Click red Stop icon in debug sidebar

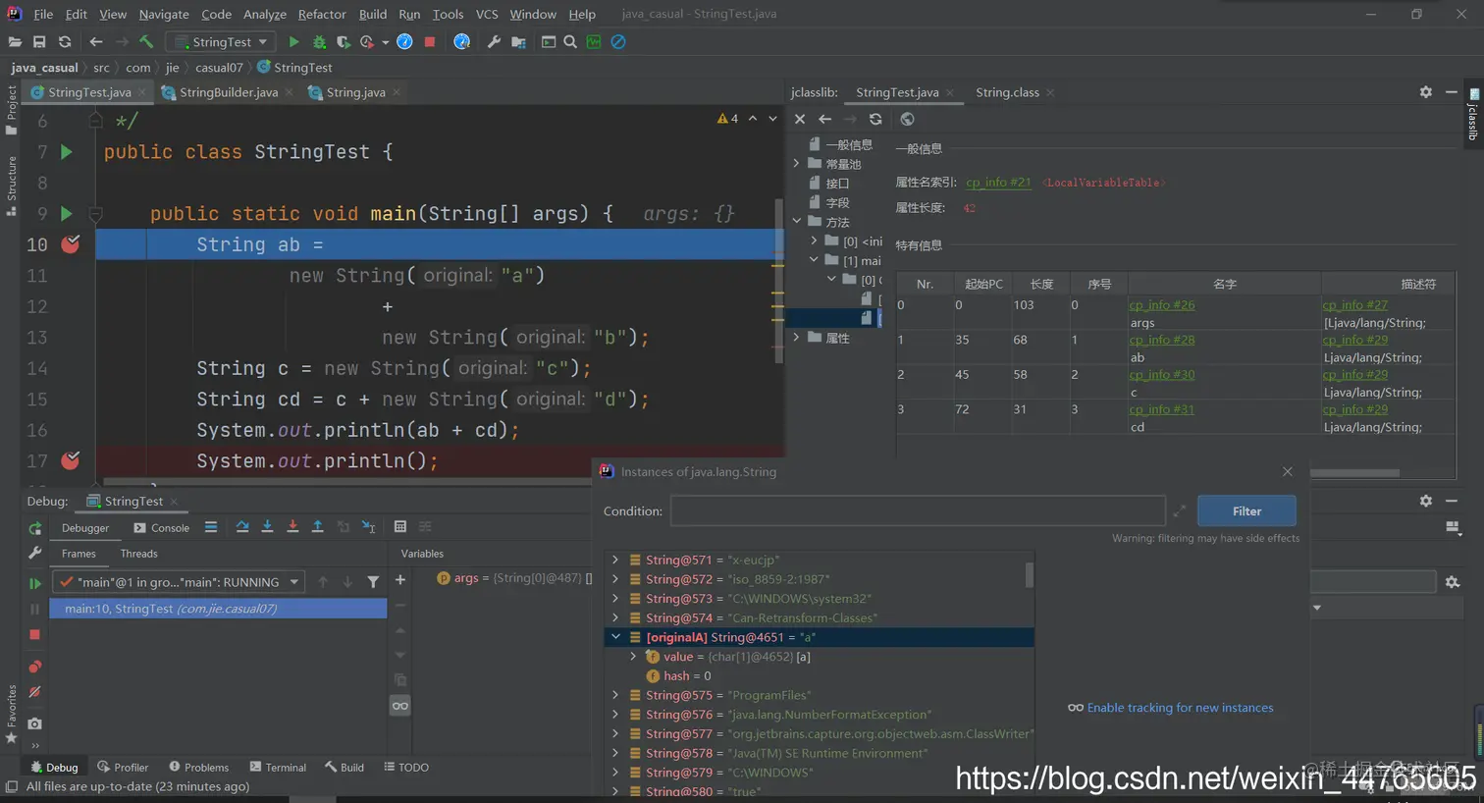[35, 635]
